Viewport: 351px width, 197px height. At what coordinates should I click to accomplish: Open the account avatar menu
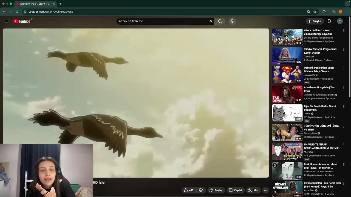pos(340,21)
